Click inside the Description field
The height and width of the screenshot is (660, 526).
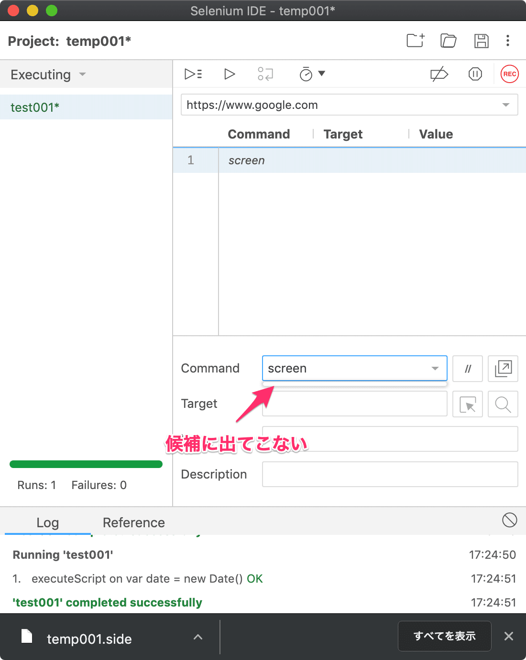click(x=390, y=474)
